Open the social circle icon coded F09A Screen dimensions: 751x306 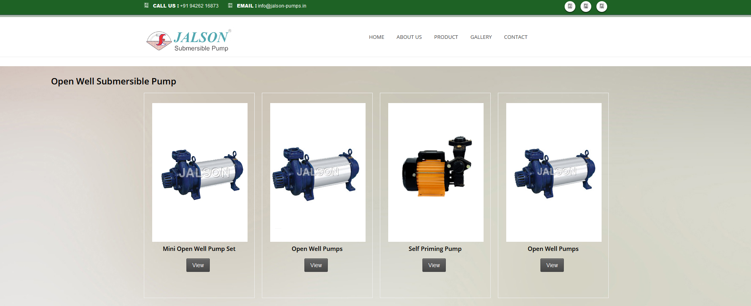coord(586,6)
